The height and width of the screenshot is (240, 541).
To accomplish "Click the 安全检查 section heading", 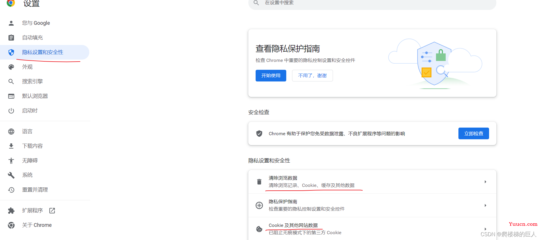I will (x=259, y=112).
